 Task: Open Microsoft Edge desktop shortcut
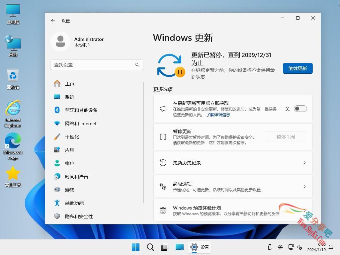tap(13, 146)
